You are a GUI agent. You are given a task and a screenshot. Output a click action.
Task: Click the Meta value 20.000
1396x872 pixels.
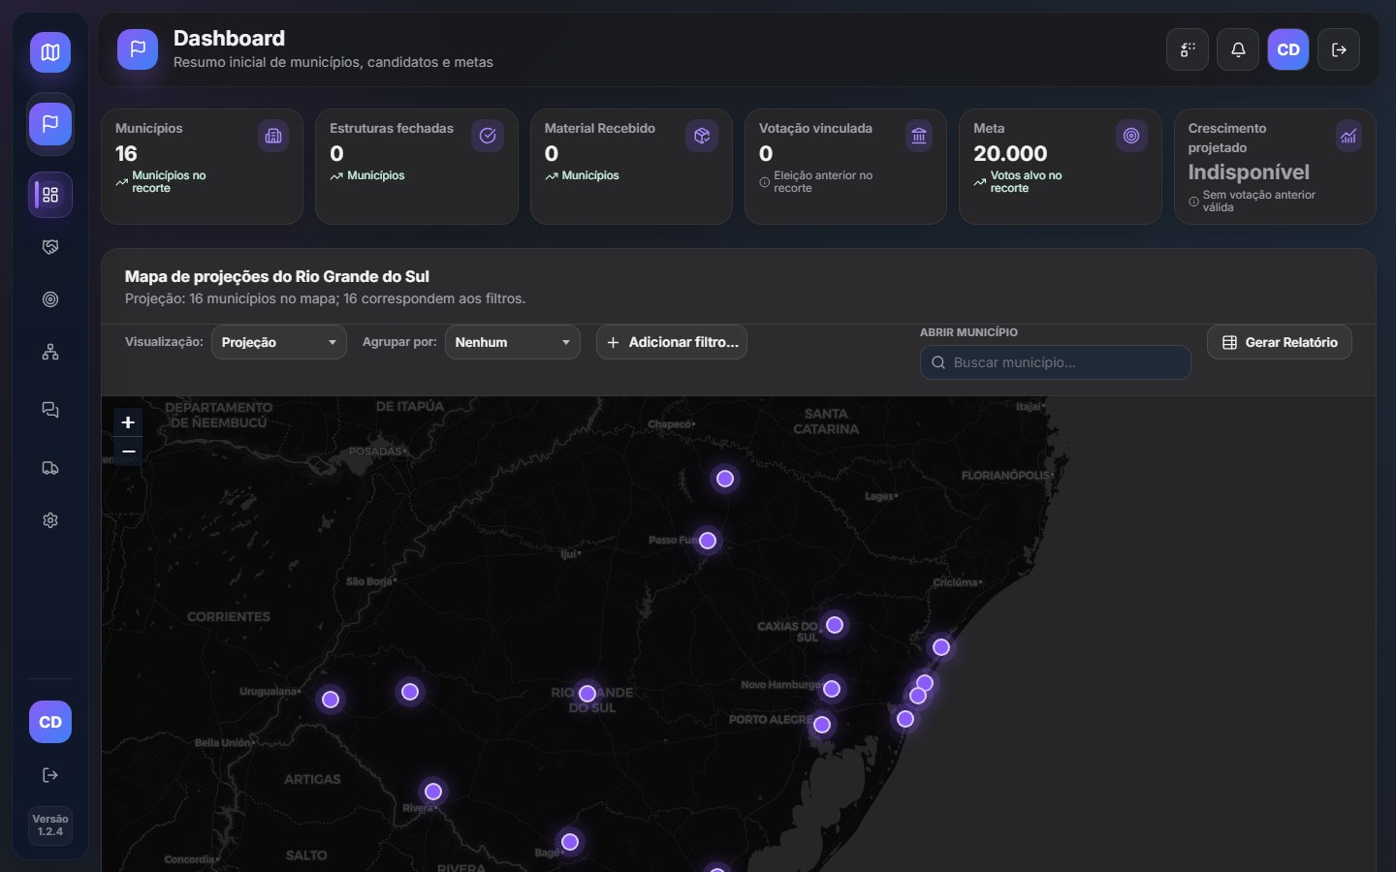coord(1010,153)
